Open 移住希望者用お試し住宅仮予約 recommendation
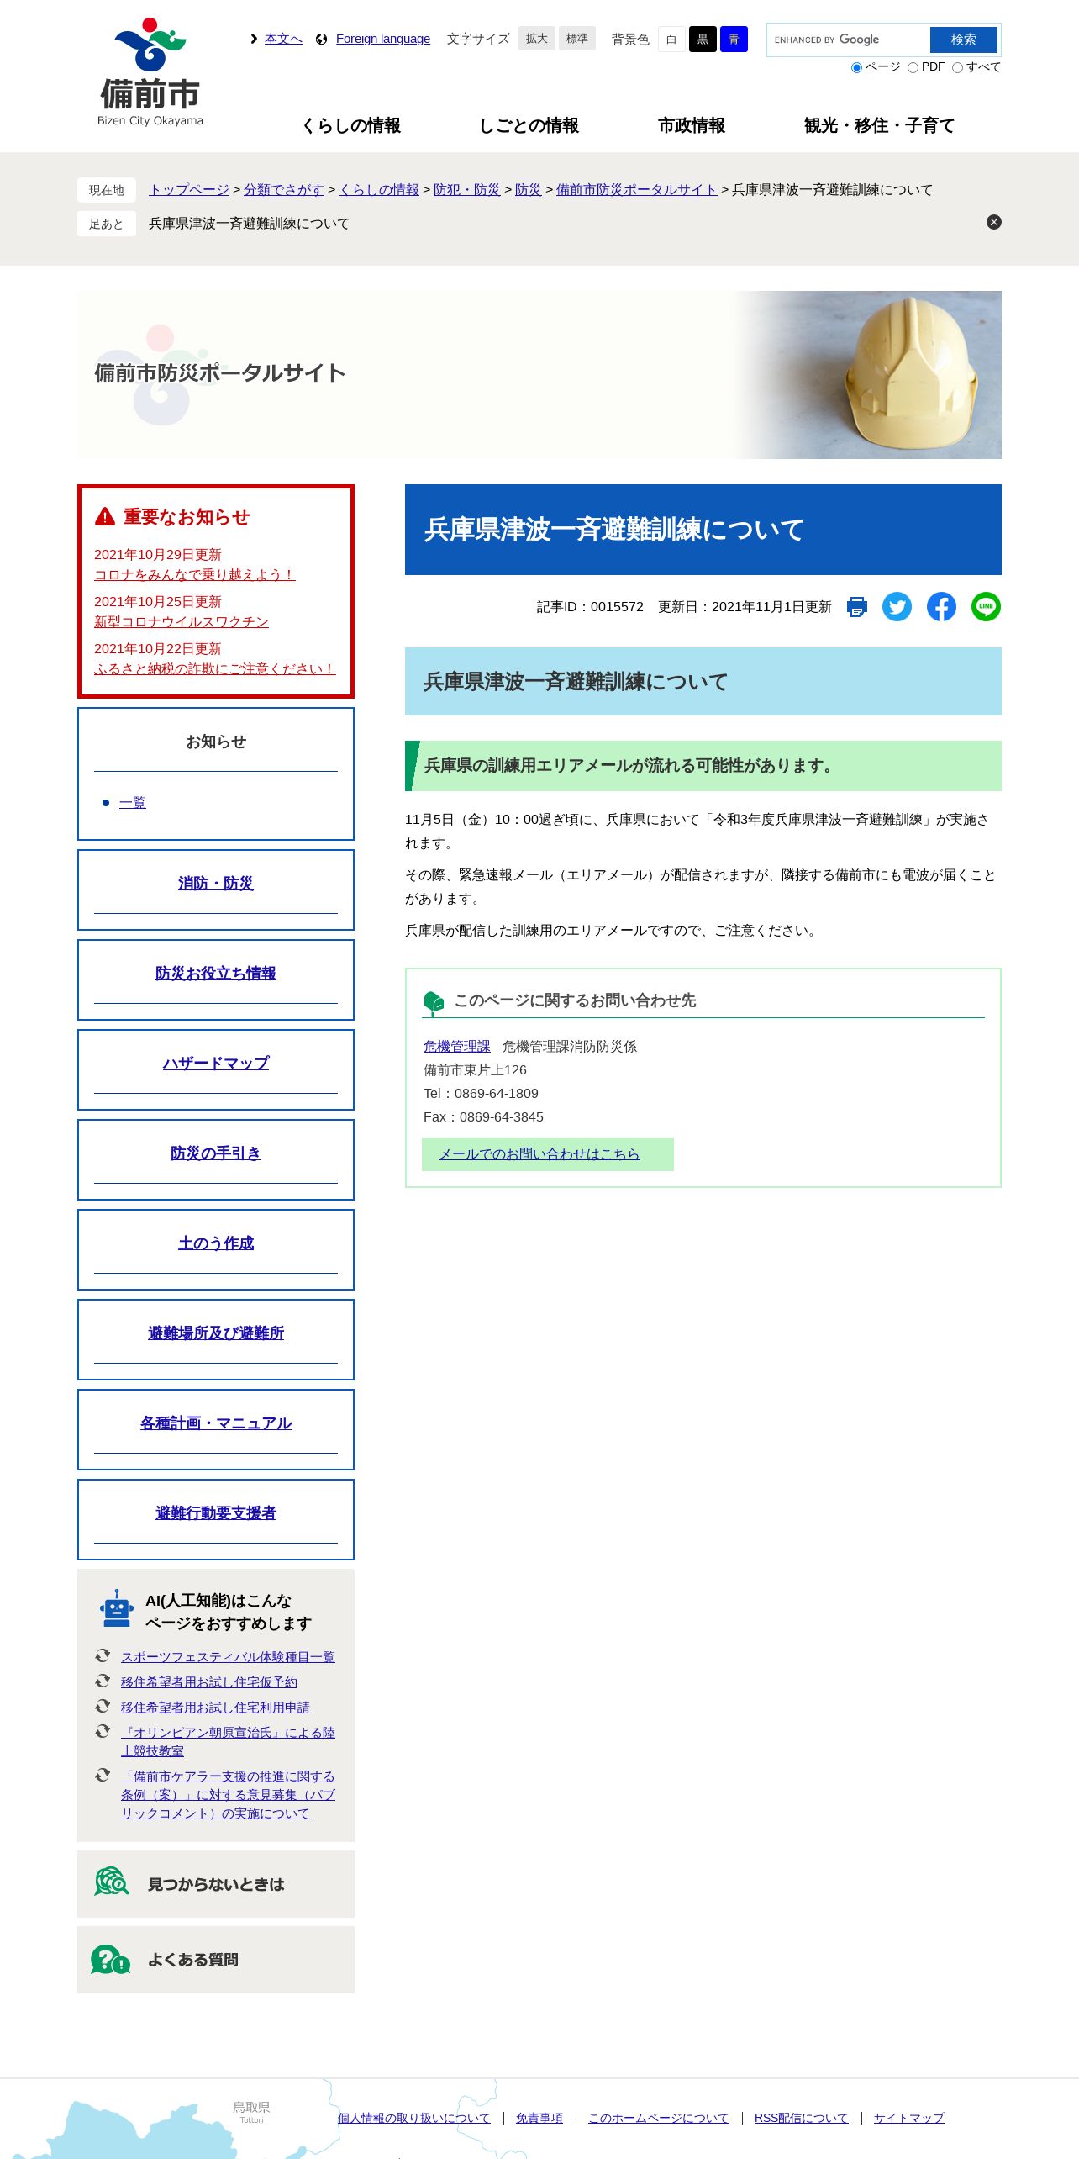Screen dimensions: 1079x2159 [209, 1682]
